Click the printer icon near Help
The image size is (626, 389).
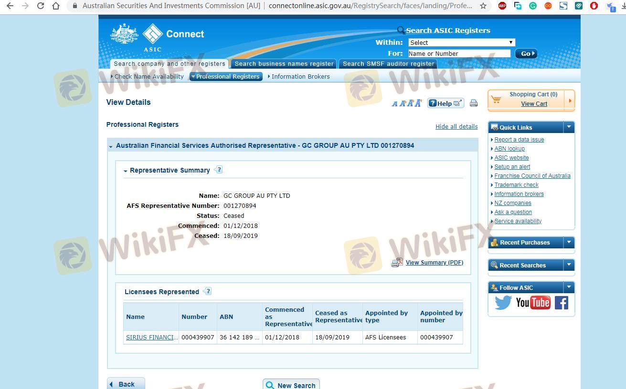[x=473, y=103]
